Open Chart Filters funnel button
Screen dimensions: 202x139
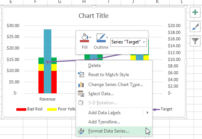pos(195,41)
